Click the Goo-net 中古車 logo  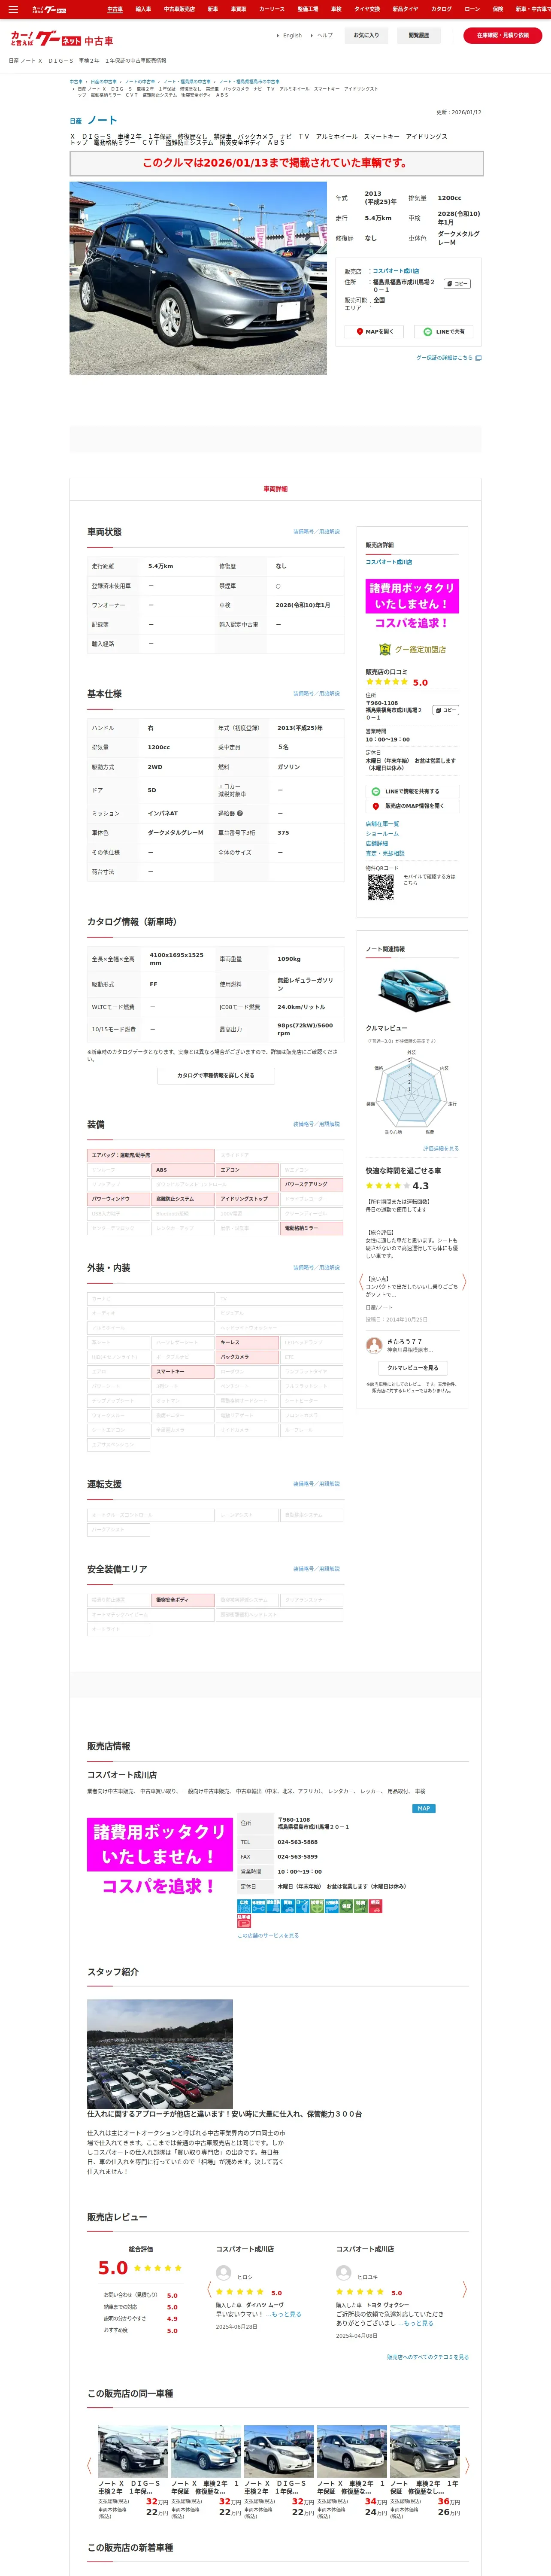[61, 39]
